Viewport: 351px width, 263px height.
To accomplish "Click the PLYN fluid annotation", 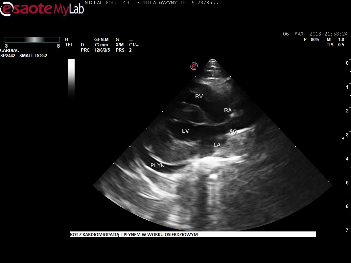I will 157,165.
